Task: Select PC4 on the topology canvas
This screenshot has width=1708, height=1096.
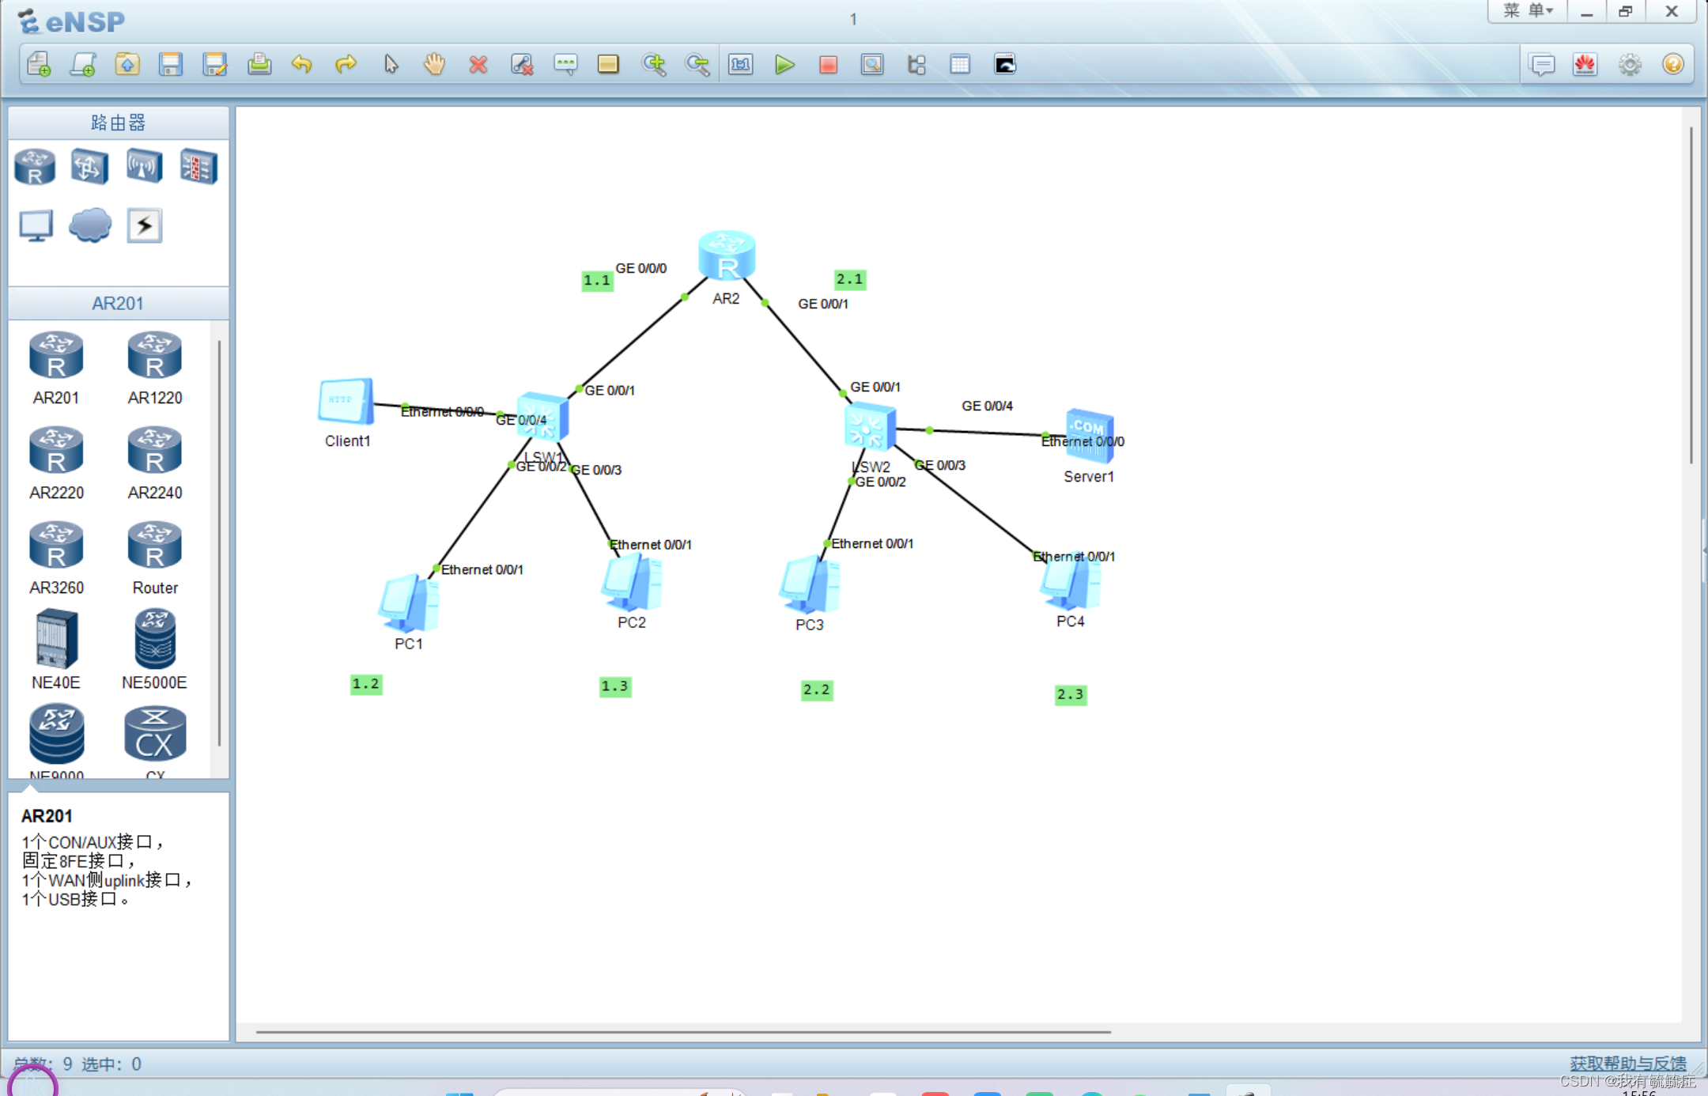Action: pos(1071,582)
